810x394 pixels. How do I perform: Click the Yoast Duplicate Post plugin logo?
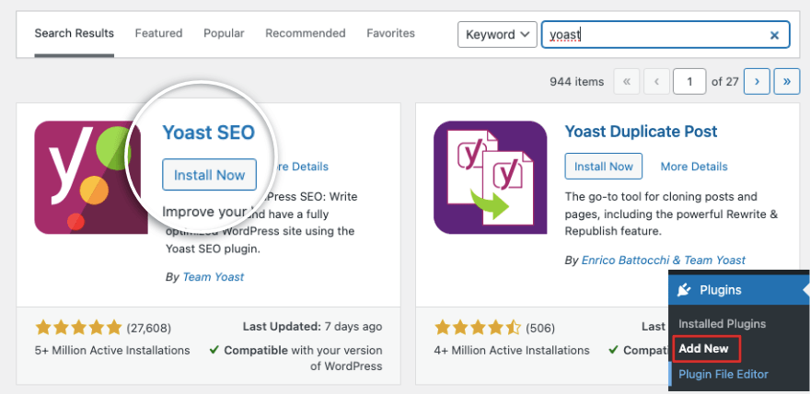click(491, 177)
